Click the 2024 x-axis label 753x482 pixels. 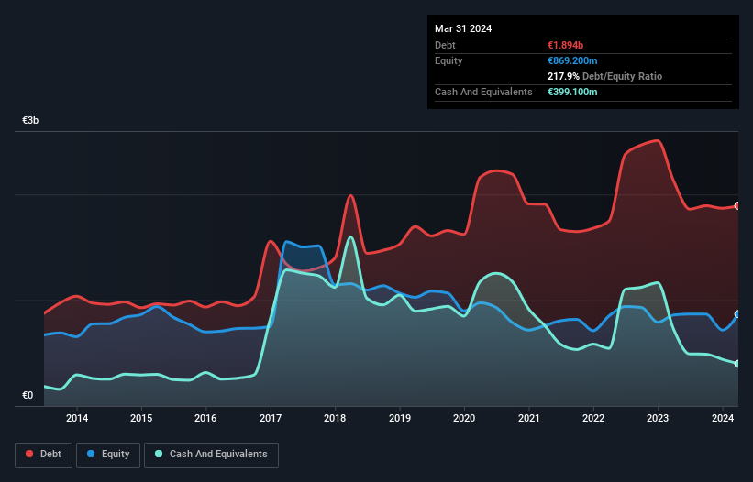723,418
